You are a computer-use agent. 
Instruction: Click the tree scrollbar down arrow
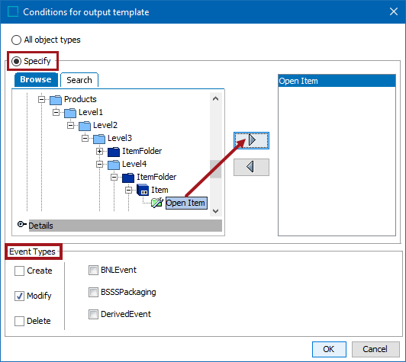point(216,211)
